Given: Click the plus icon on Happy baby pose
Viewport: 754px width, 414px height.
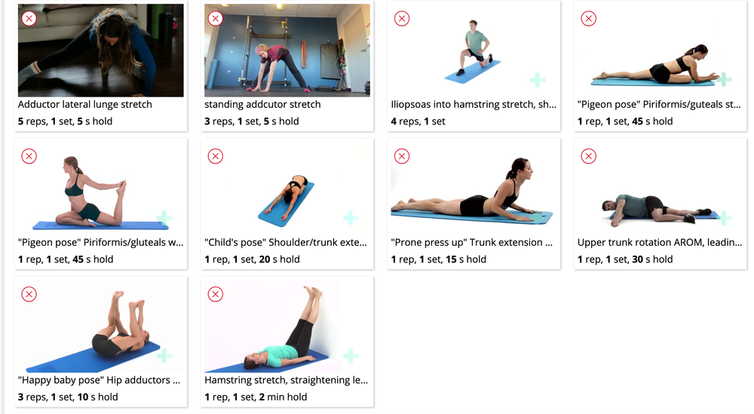Looking at the screenshot, I should [164, 356].
